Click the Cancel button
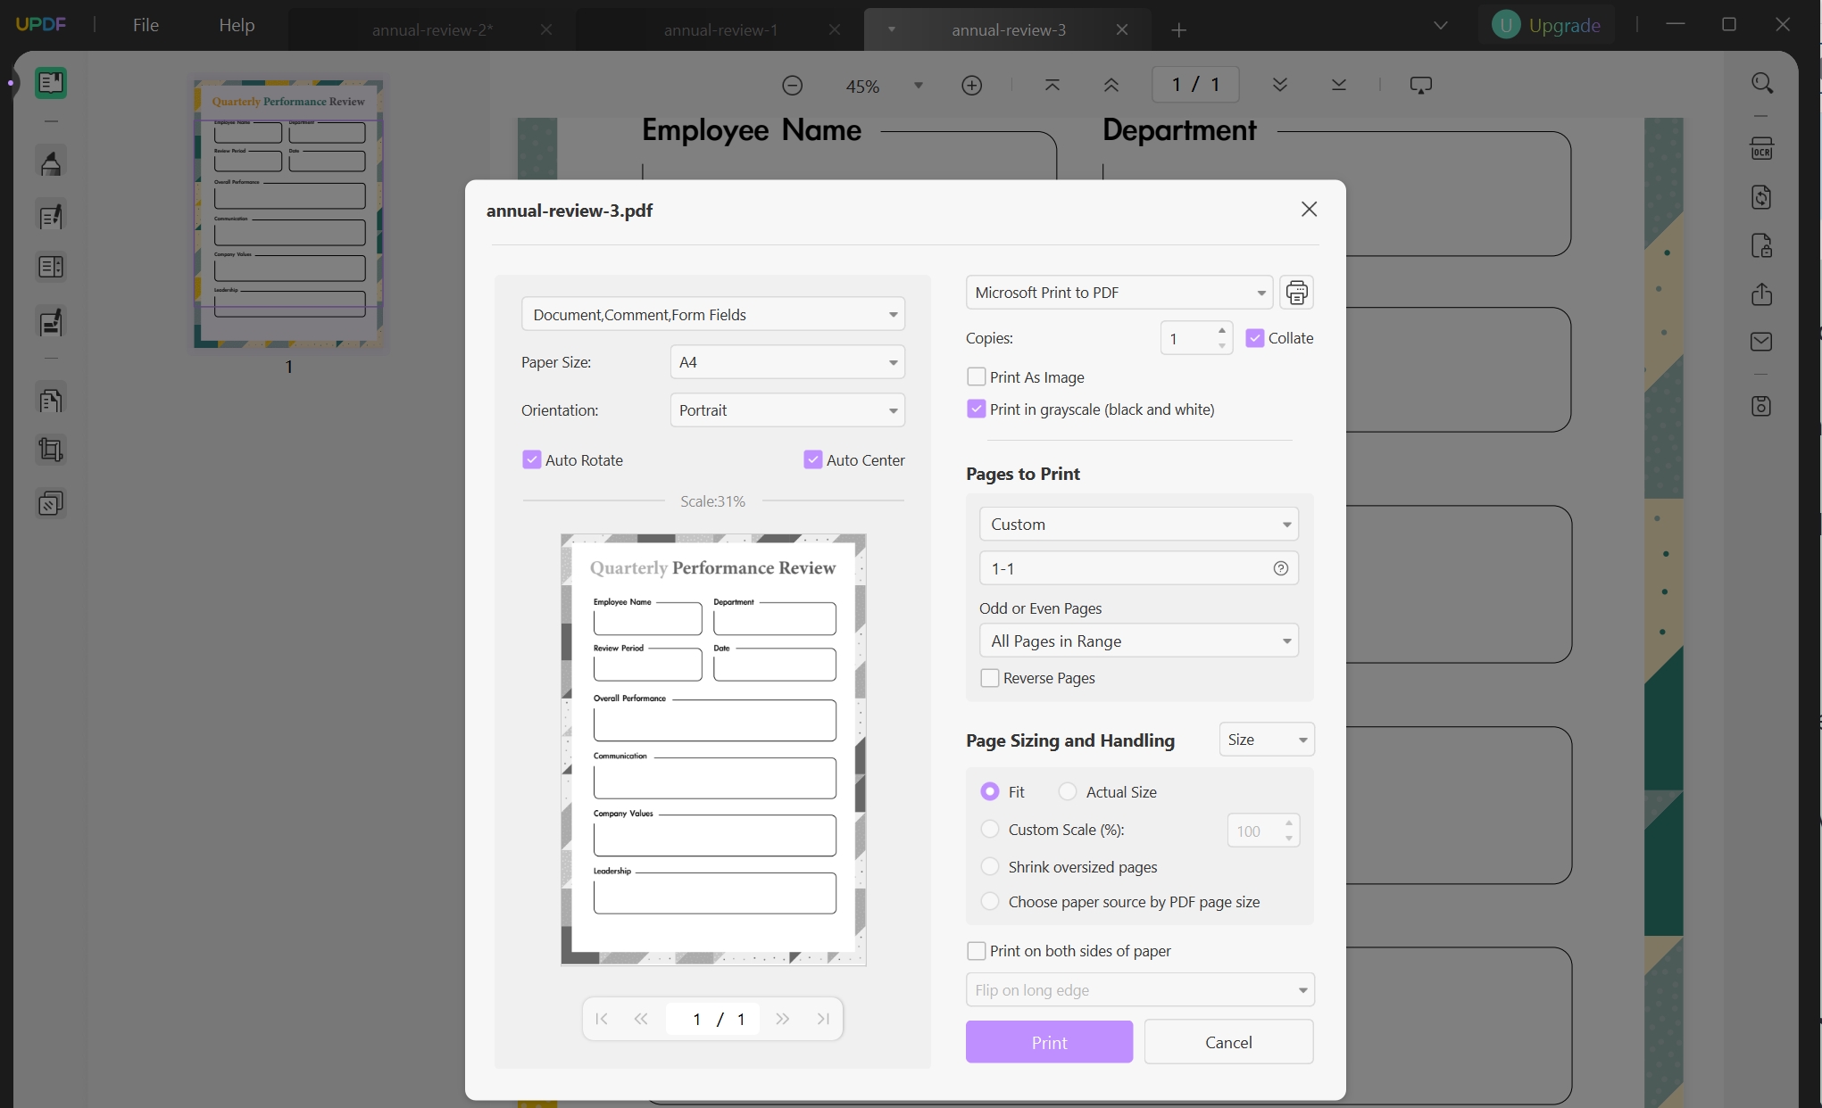Screen dimensions: 1822x1108 pyautogui.click(x=1228, y=1042)
